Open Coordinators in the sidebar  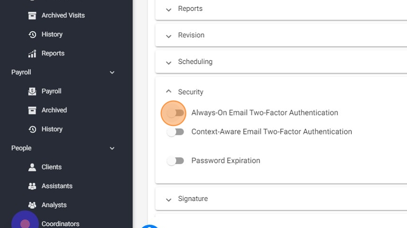60,224
